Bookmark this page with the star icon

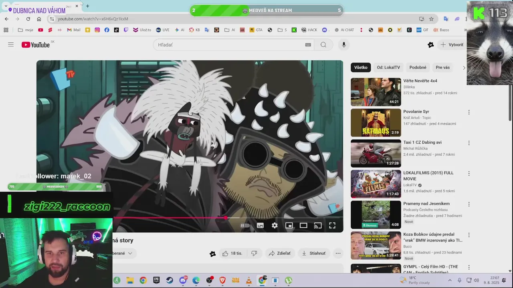click(431, 19)
